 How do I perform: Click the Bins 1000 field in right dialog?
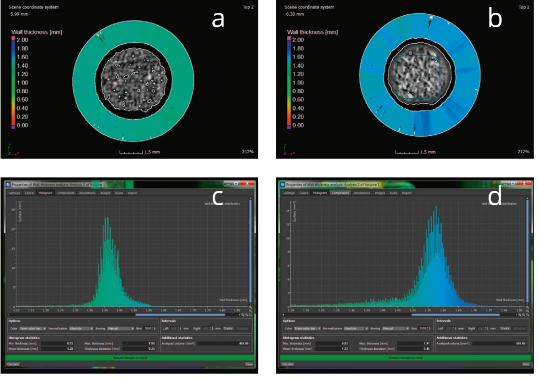pos(425,329)
